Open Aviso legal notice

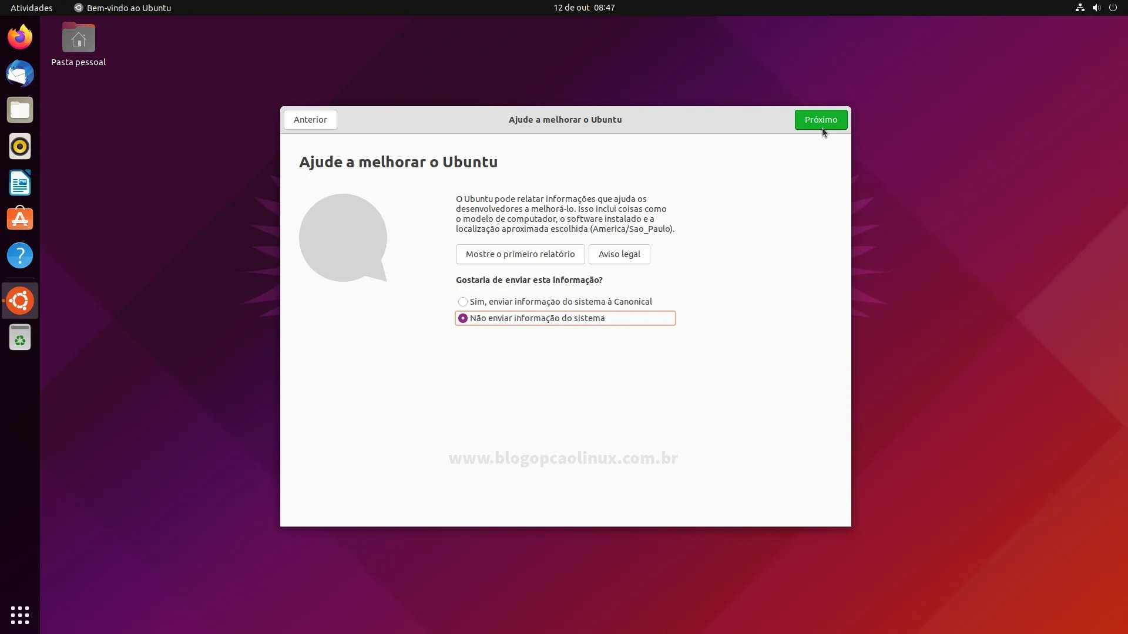(x=619, y=254)
